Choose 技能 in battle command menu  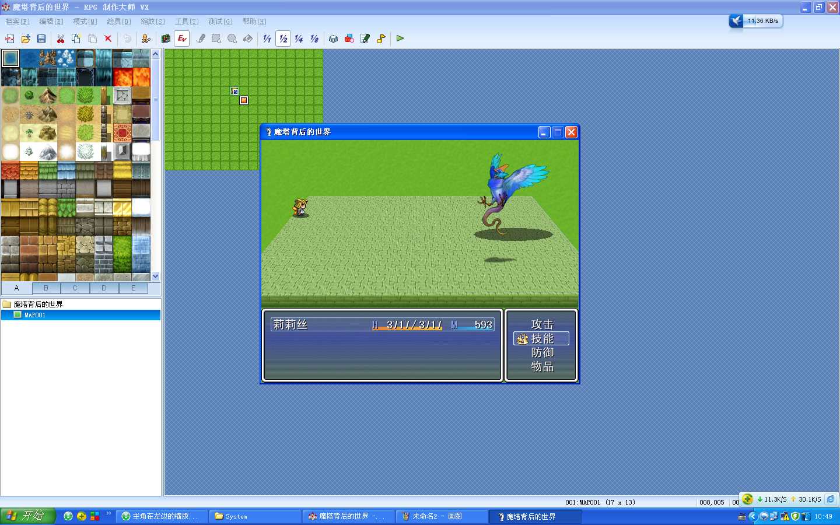pyautogui.click(x=542, y=338)
